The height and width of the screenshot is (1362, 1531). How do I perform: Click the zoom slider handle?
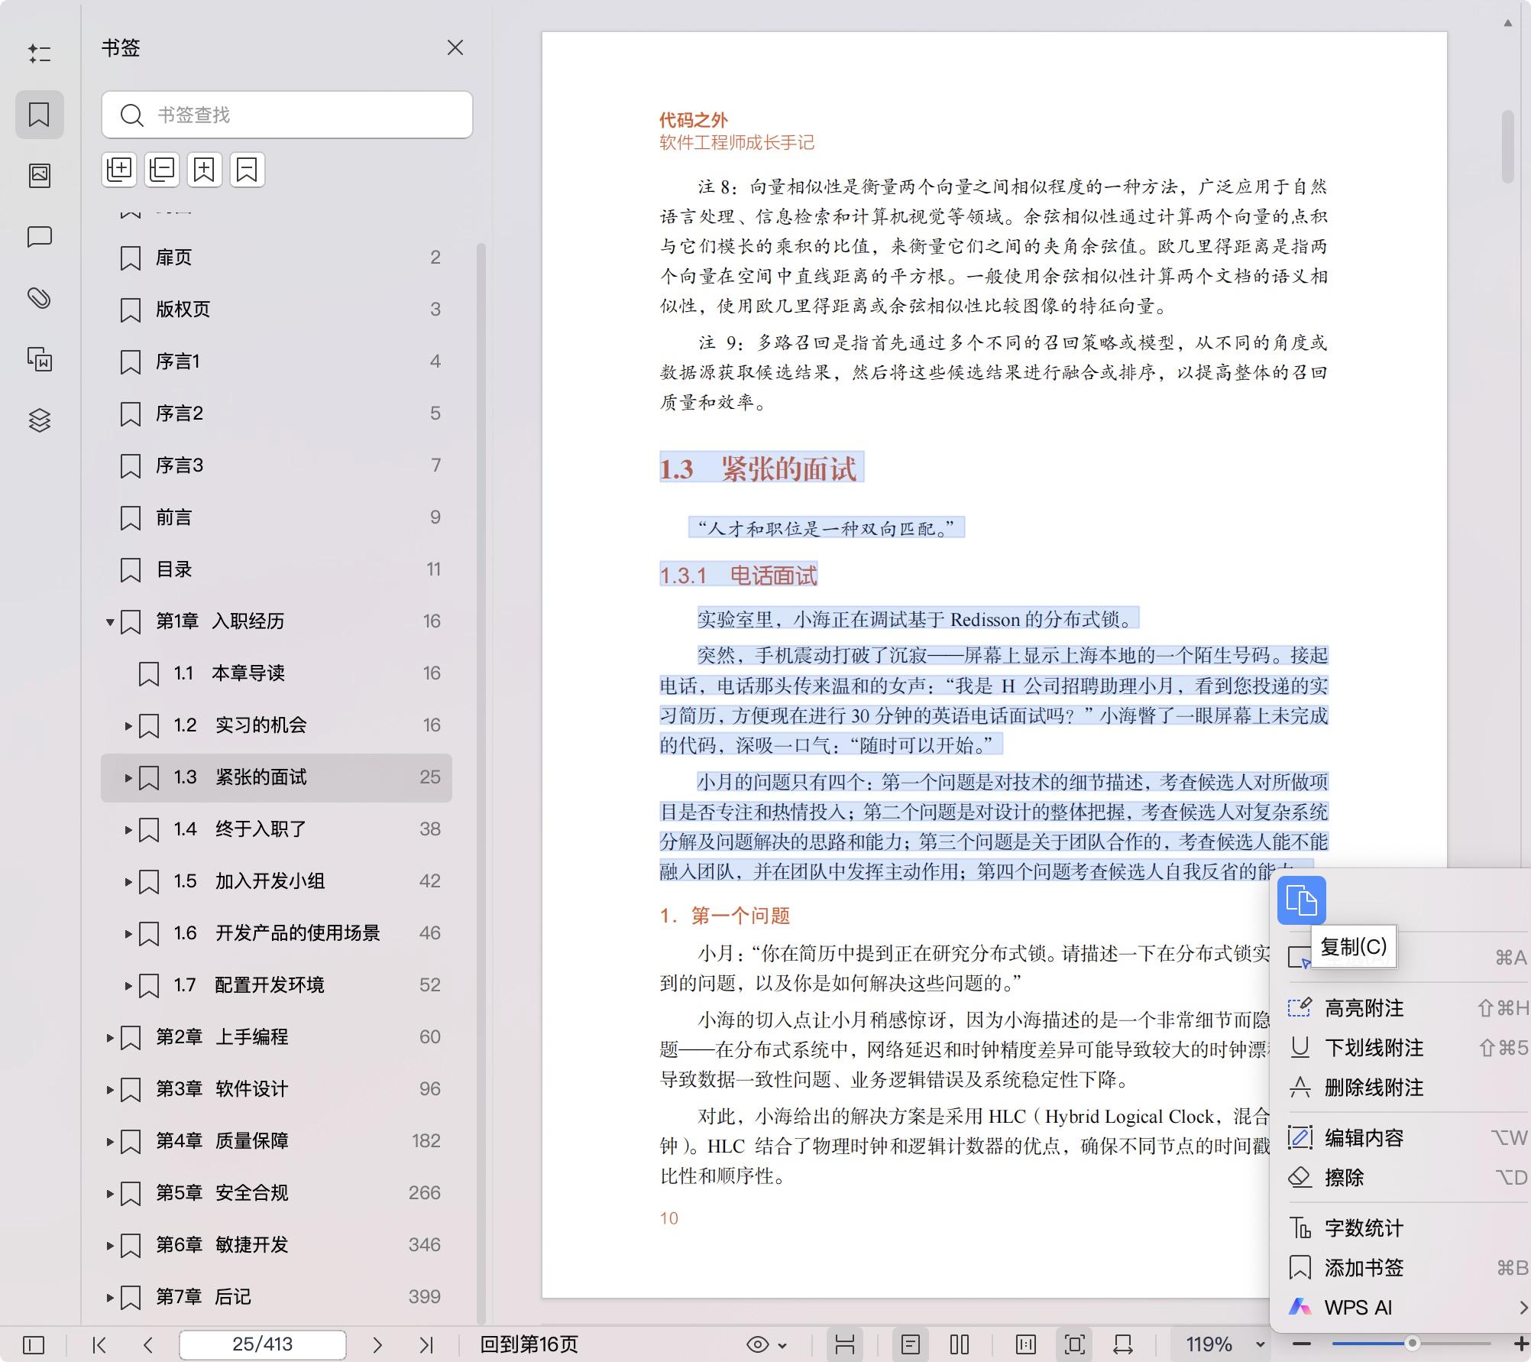tap(1412, 1343)
